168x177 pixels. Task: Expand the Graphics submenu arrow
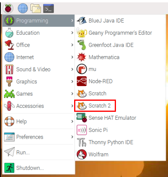pyautogui.click(x=72, y=81)
